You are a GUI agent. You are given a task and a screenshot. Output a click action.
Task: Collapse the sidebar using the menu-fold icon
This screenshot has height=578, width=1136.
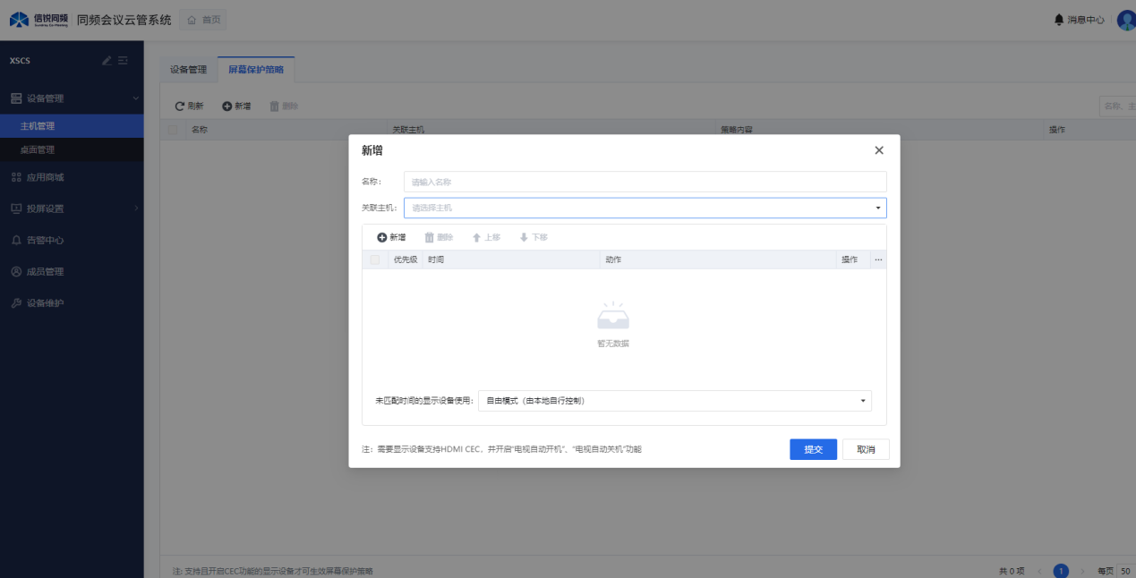tap(124, 61)
